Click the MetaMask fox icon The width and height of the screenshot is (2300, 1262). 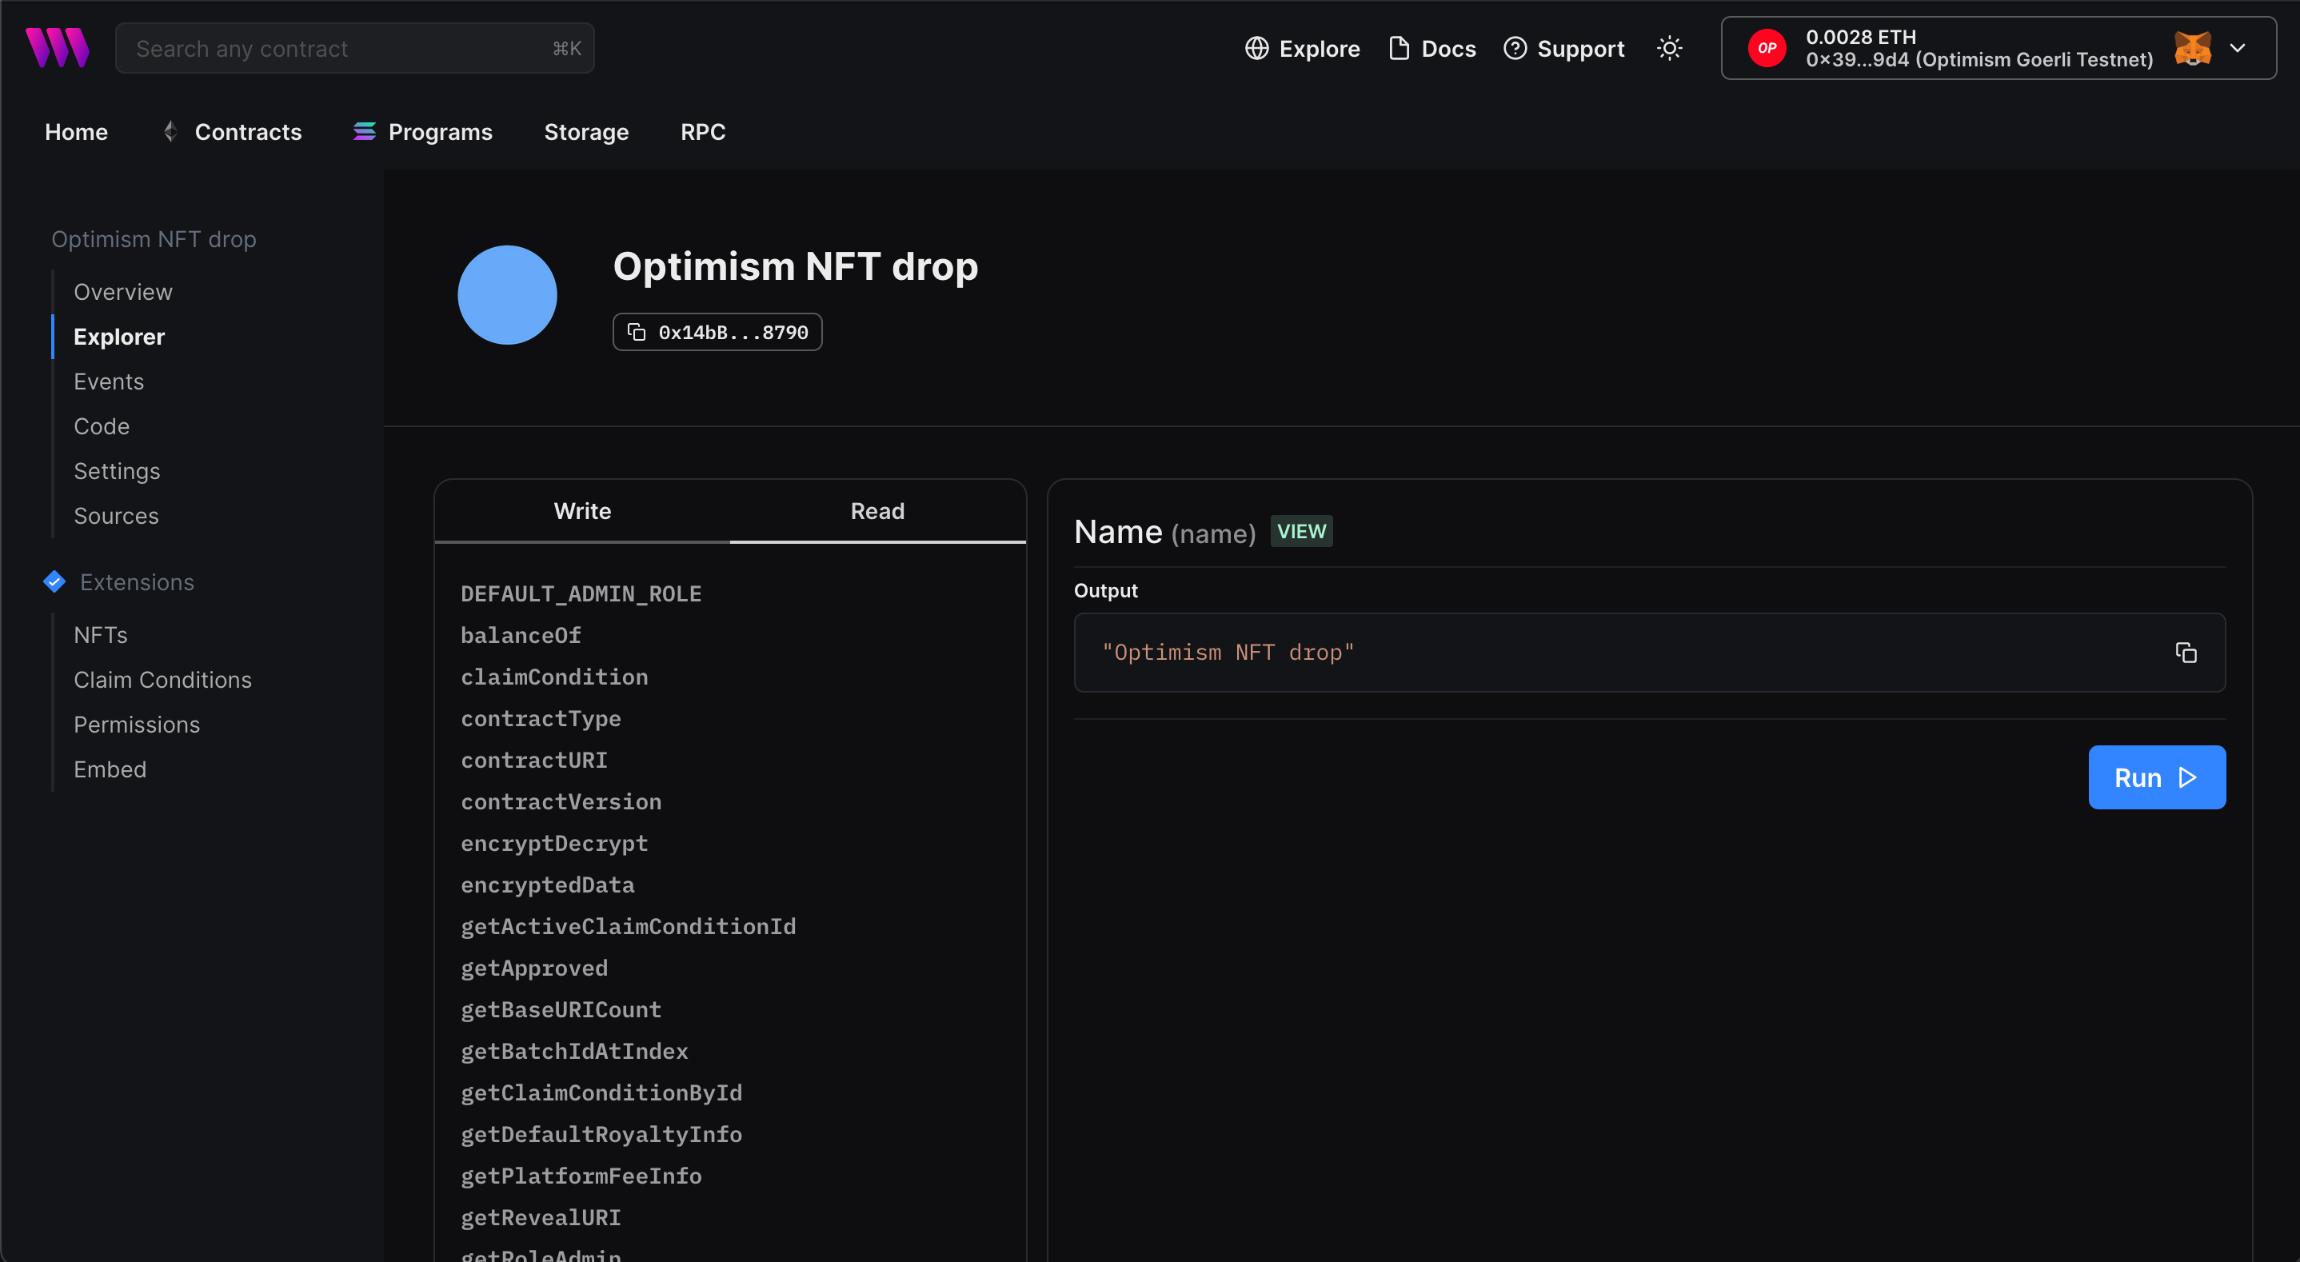click(x=2194, y=48)
